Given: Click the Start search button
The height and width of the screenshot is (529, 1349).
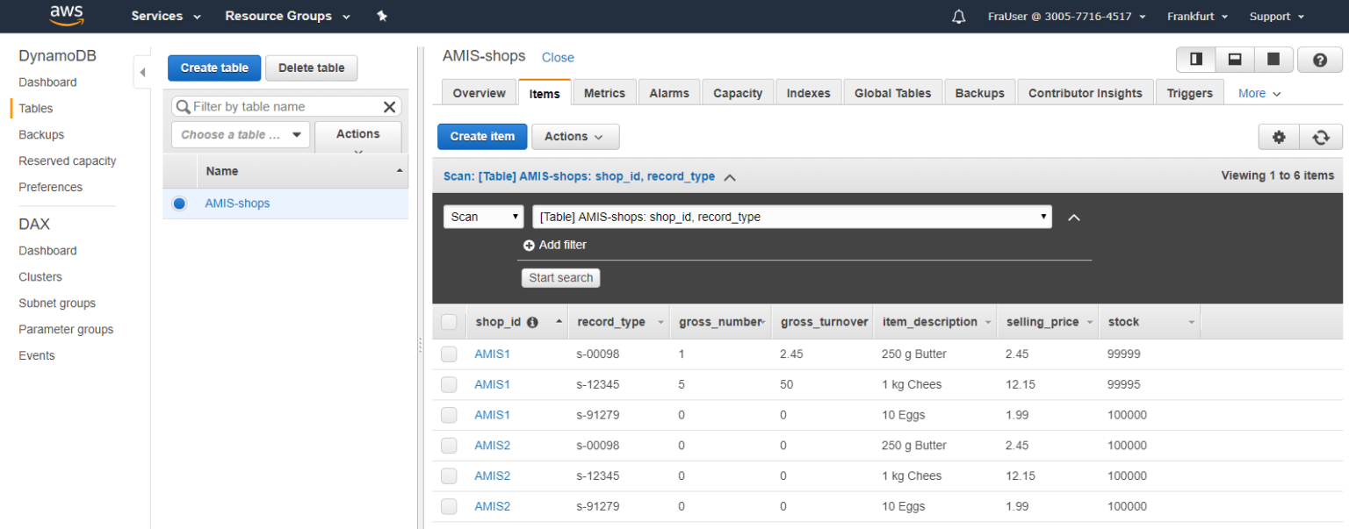Looking at the screenshot, I should (560, 278).
